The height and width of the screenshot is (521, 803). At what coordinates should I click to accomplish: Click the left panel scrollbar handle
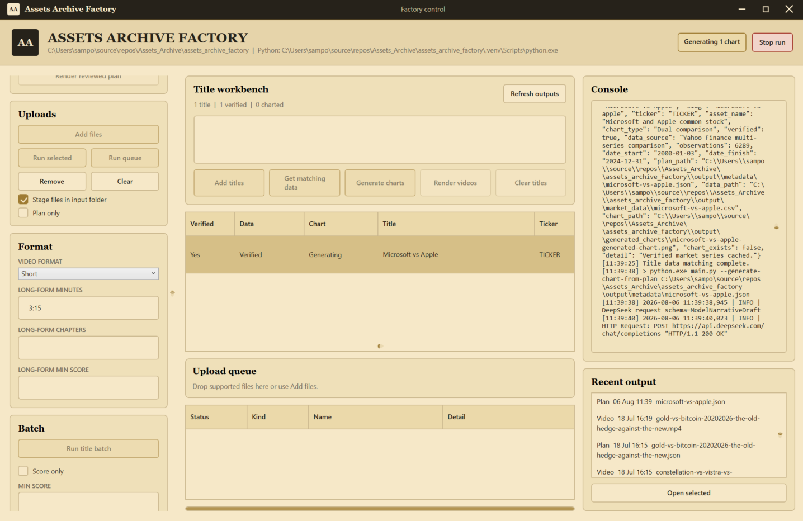pyautogui.click(x=172, y=292)
